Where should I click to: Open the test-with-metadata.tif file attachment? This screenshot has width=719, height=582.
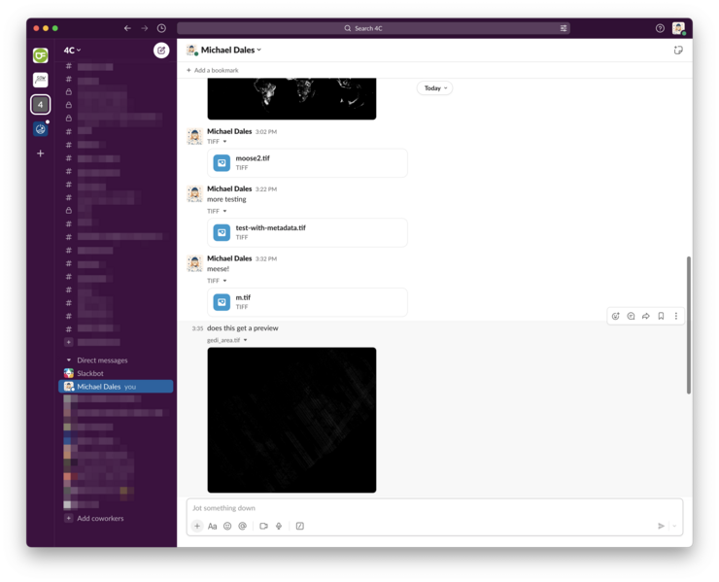(x=307, y=232)
